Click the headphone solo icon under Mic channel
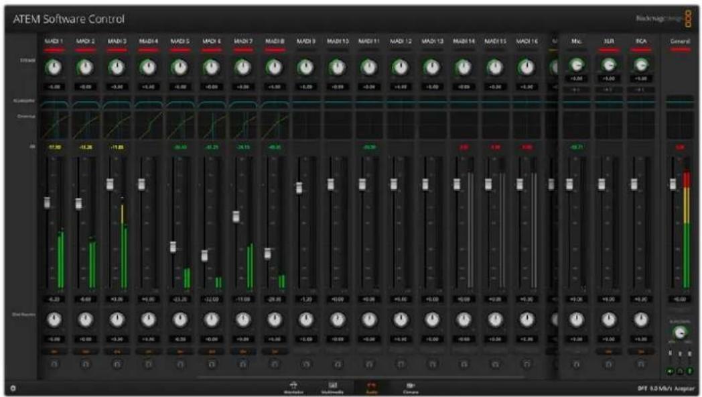Image resolution: width=702 pixels, height=397 pixels. (x=577, y=364)
